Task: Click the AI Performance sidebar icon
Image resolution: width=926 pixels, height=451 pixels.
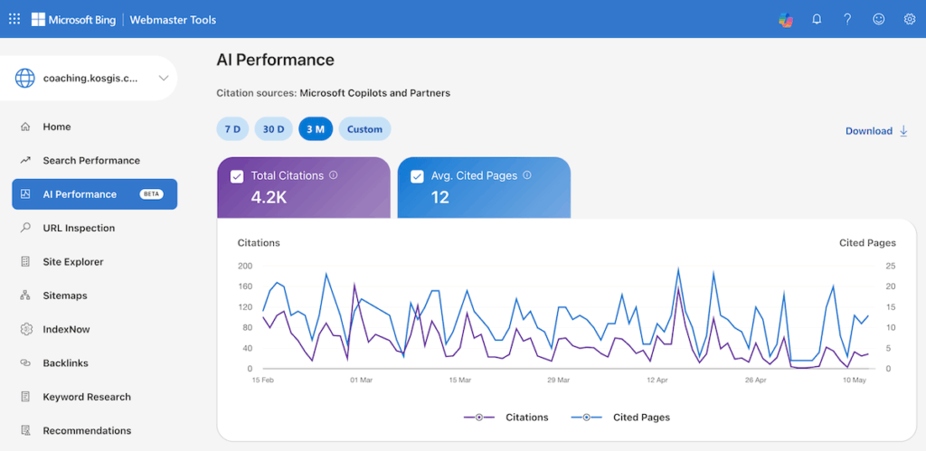Action: point(24,194)
